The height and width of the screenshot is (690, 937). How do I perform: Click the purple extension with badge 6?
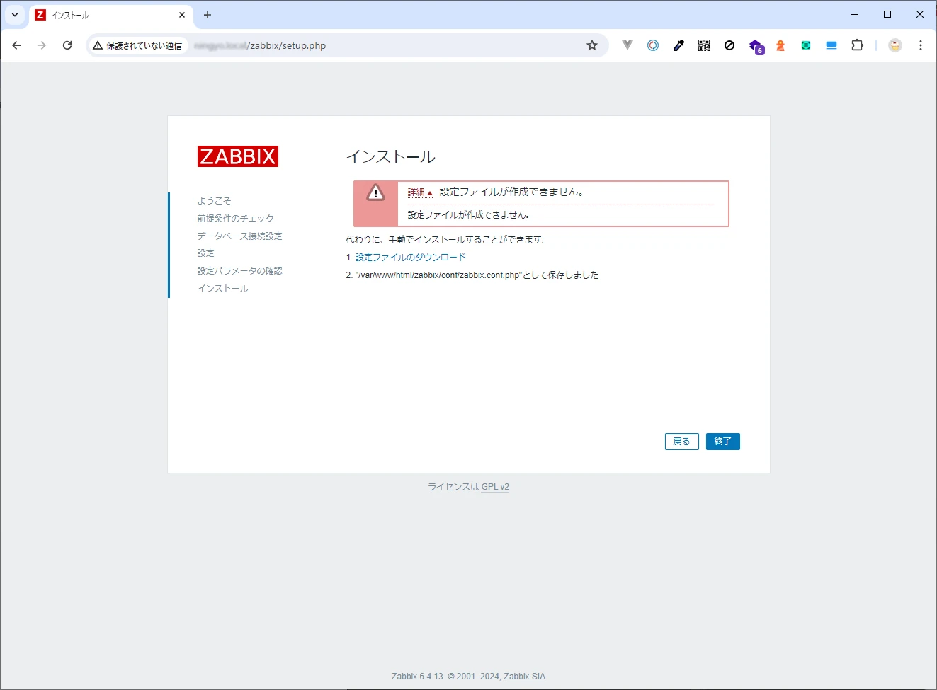(756, 47)
